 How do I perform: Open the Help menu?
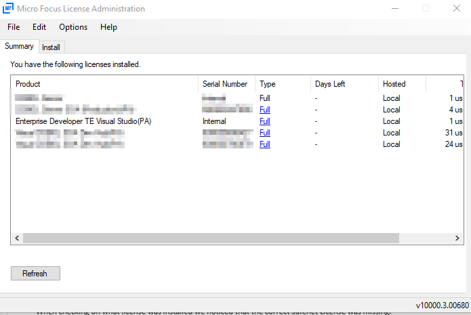pyautogui.click(x=108, y=27)
